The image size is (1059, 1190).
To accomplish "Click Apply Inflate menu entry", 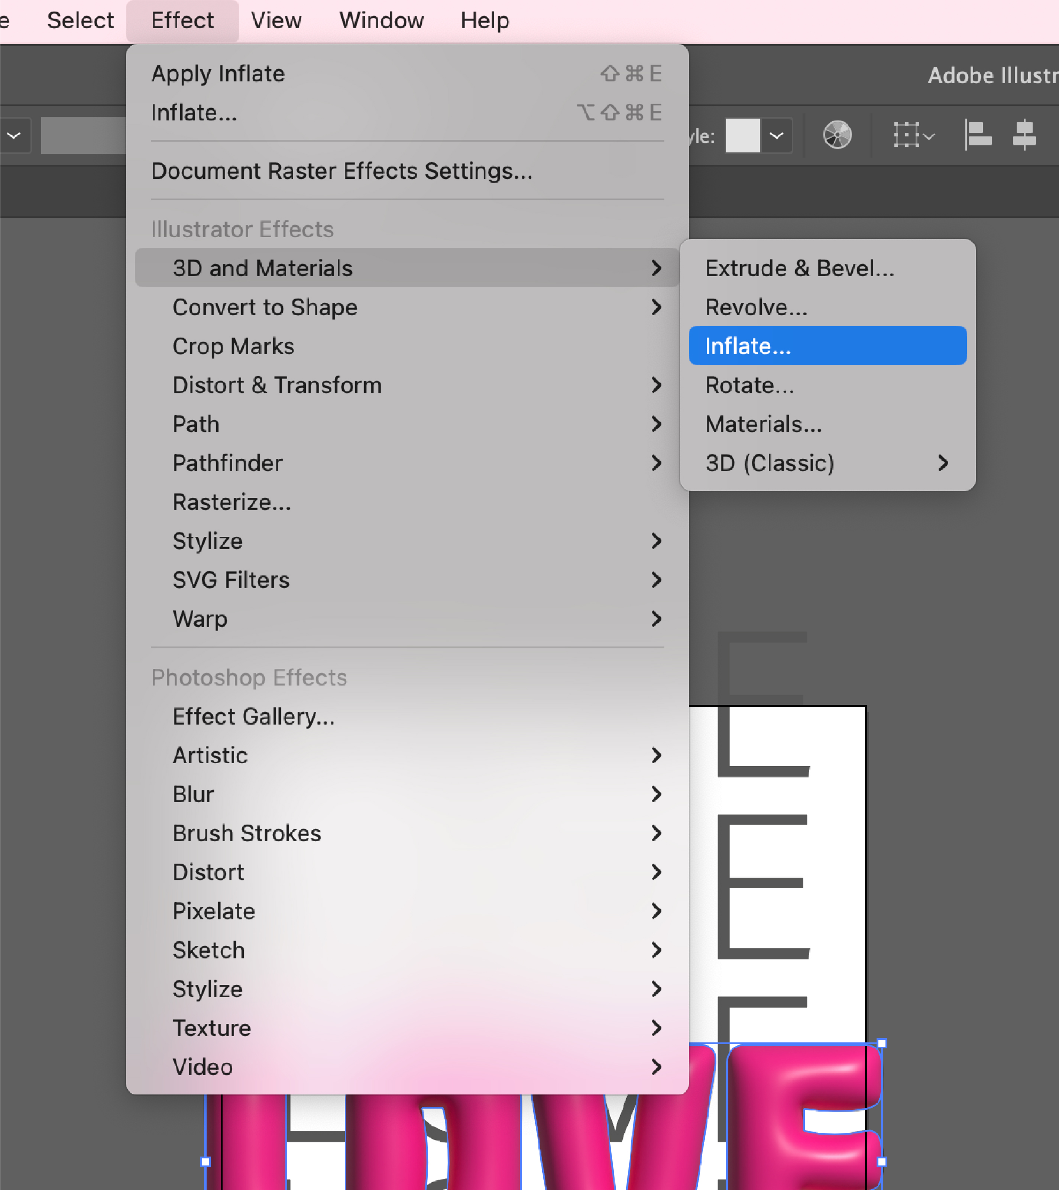I will coord(218,74).
